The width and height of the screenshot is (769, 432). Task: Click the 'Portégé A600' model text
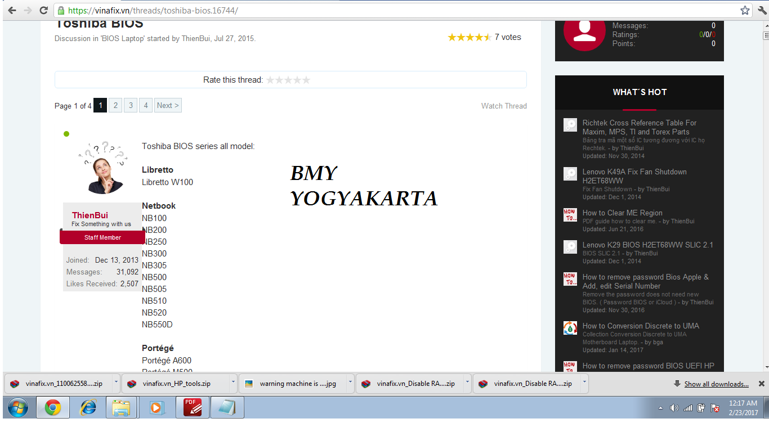[x=167, y=361]
